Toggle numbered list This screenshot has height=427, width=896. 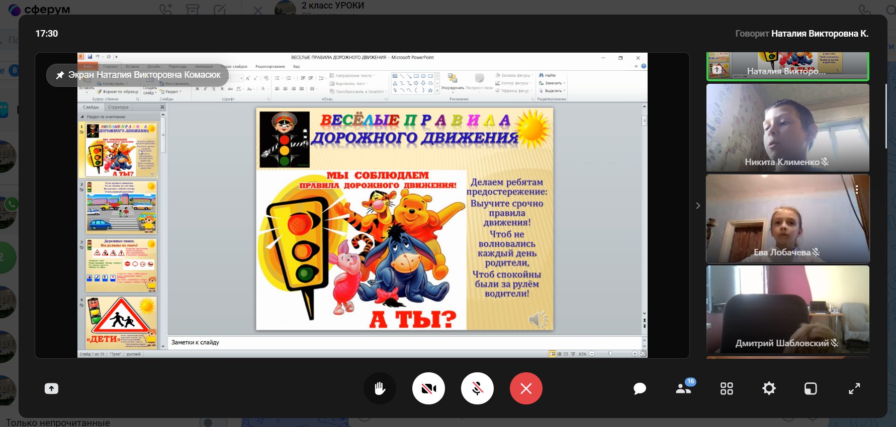pos(289,78)
